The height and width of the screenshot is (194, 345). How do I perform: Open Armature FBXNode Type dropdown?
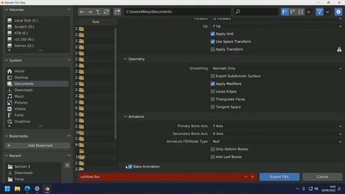tap(277, 141)
